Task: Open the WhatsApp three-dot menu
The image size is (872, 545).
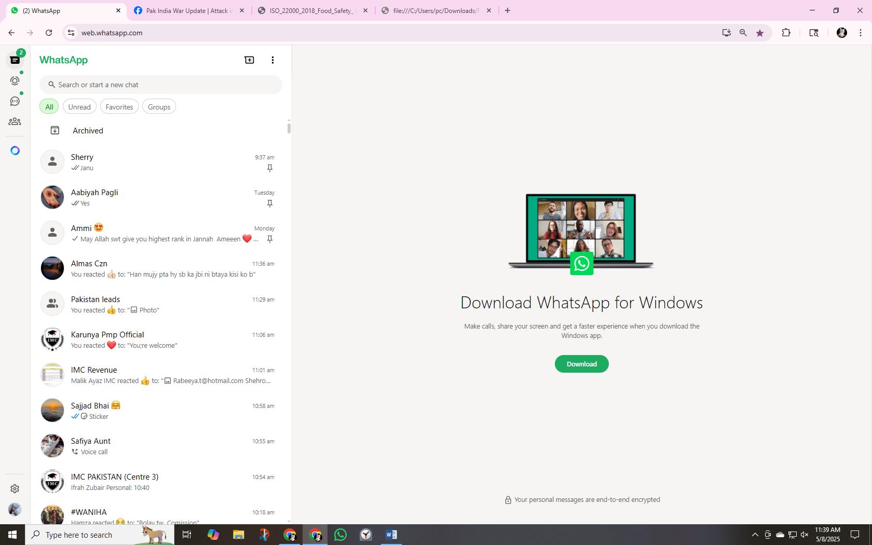Action: pos(272,60)
